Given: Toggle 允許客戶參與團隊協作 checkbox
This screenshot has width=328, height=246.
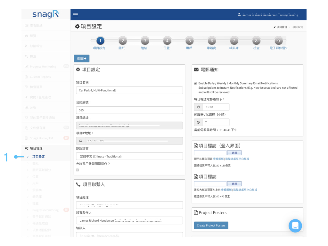Looking at the screenshot, I should tap(78, 170).
